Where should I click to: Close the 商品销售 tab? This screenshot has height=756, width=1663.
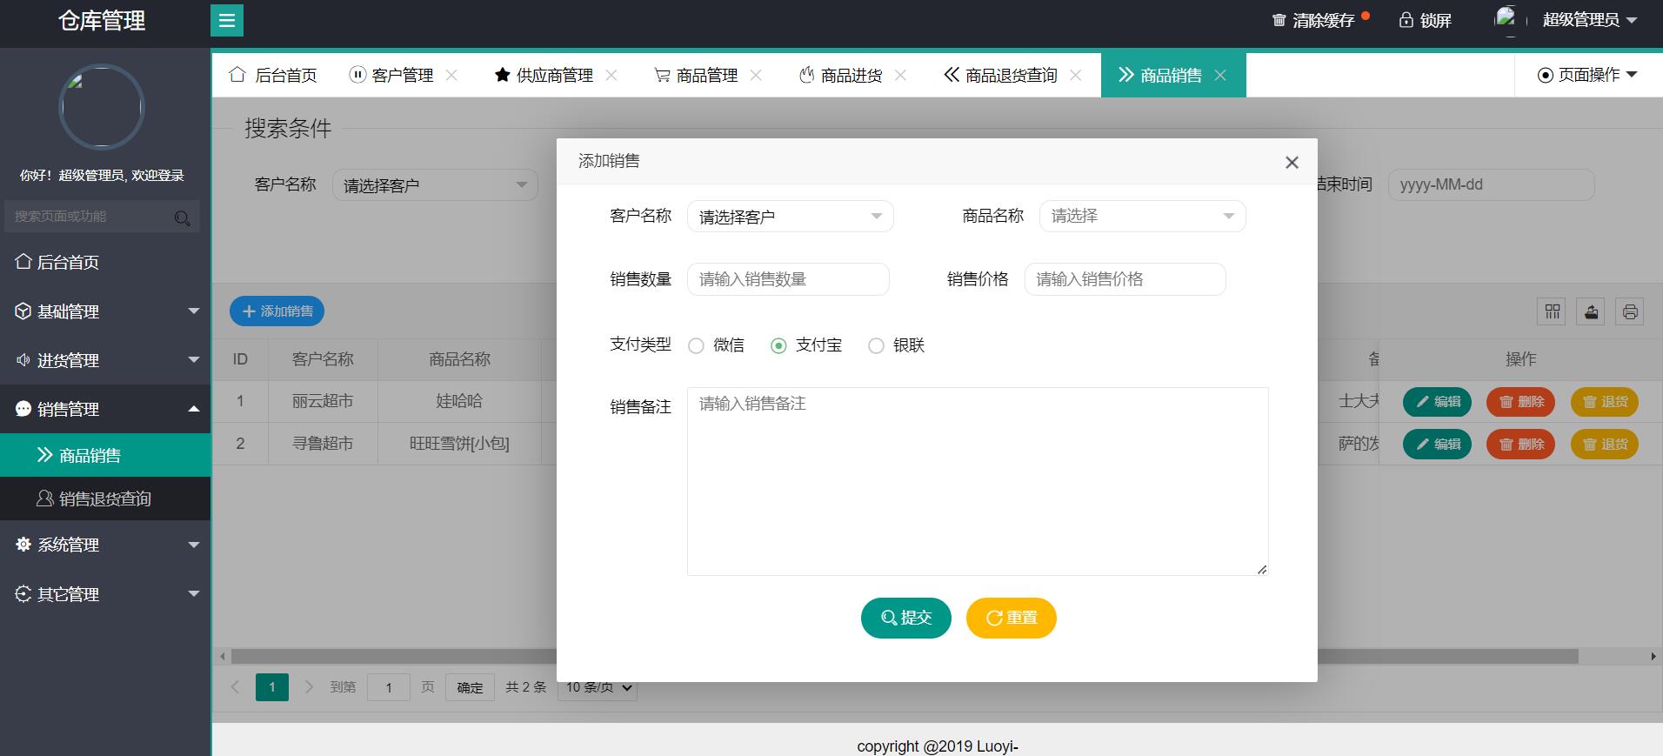tap(1220, 75)
